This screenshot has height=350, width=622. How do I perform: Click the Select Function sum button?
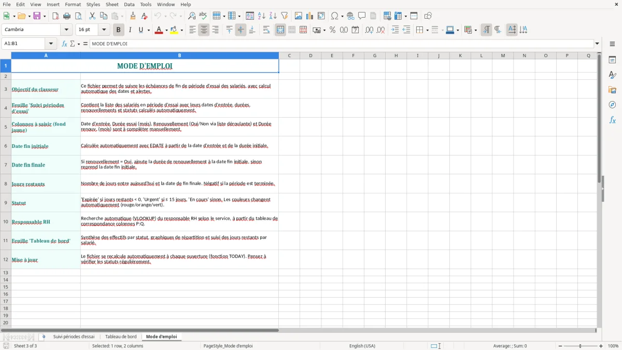coord(73,44)
